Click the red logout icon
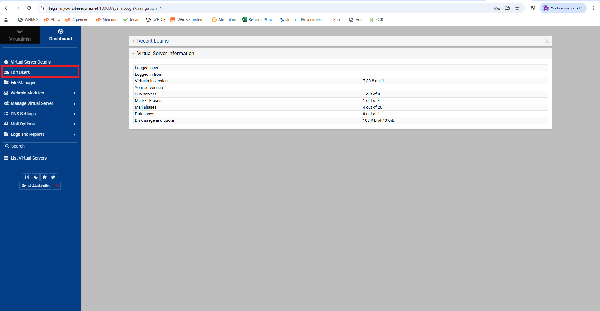Screen dimensions: 600x311 click(x=57, y=186)
